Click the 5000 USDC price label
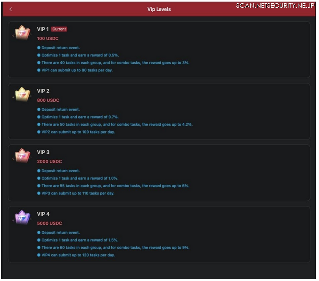The image size is (319, 281). click(x=50, y=224)
